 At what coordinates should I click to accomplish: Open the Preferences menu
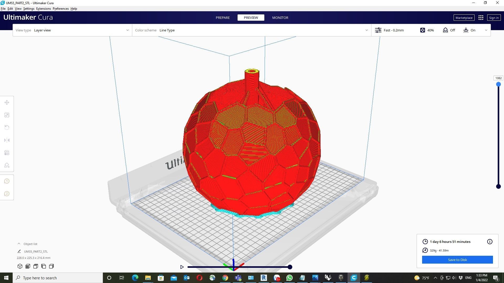(61, 9)
